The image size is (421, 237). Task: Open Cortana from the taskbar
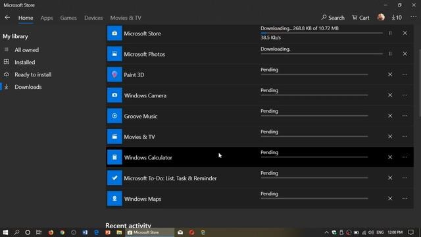click(28, 232)
